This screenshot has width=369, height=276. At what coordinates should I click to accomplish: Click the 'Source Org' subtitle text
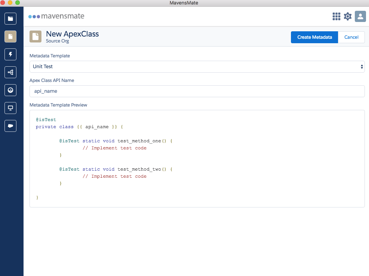pyautogui.click(x=58, y=41)
